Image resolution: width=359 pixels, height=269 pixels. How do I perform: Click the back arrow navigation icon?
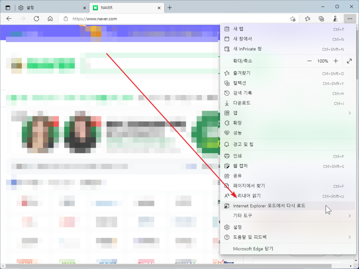click(x=9, y=19)
